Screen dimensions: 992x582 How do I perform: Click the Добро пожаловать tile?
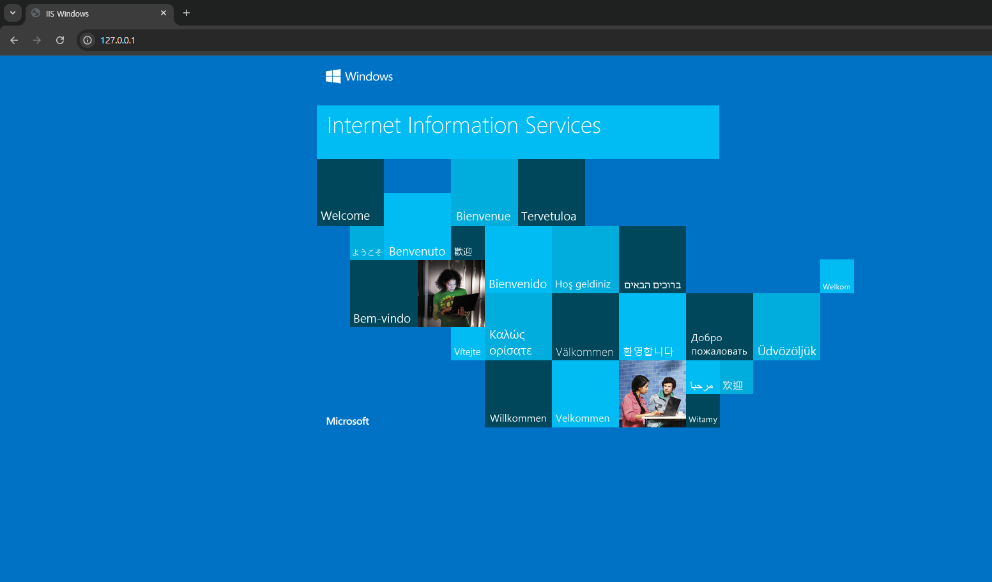719,326
